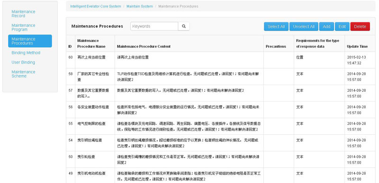Click the Select All button

click(276, 26)
